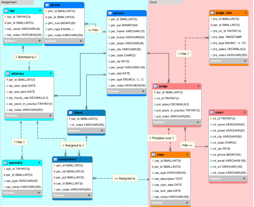Click the diamond icon beside per_ssn
The image size is (254, 207).
click(x=109, y=25)
